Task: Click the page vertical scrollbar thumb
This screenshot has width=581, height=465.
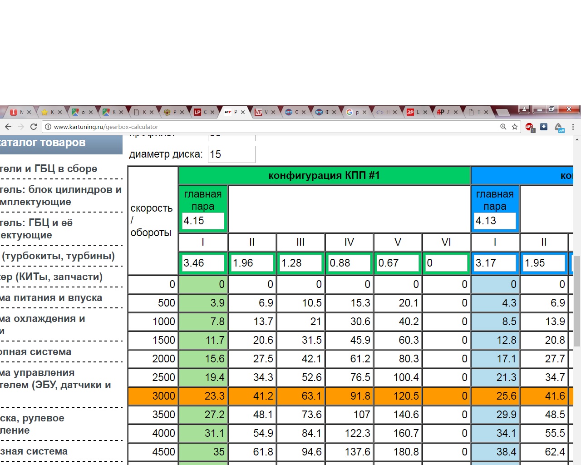Action: [577, 301]
